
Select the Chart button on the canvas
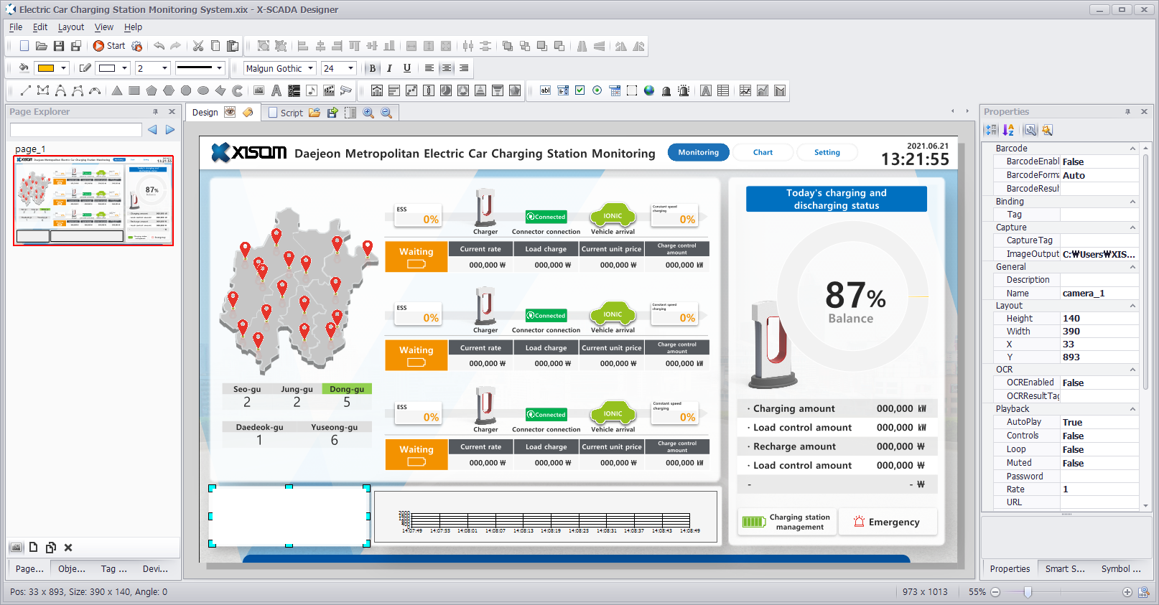(x=763, y=152)
